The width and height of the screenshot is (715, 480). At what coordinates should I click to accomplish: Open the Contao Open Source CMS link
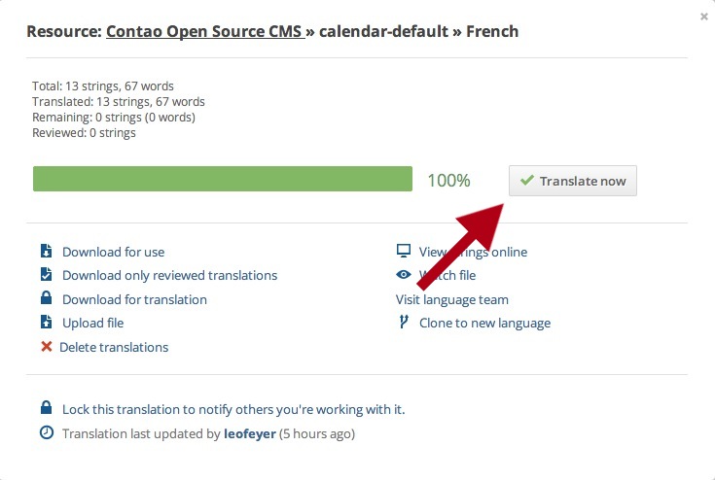coord(205,31)
